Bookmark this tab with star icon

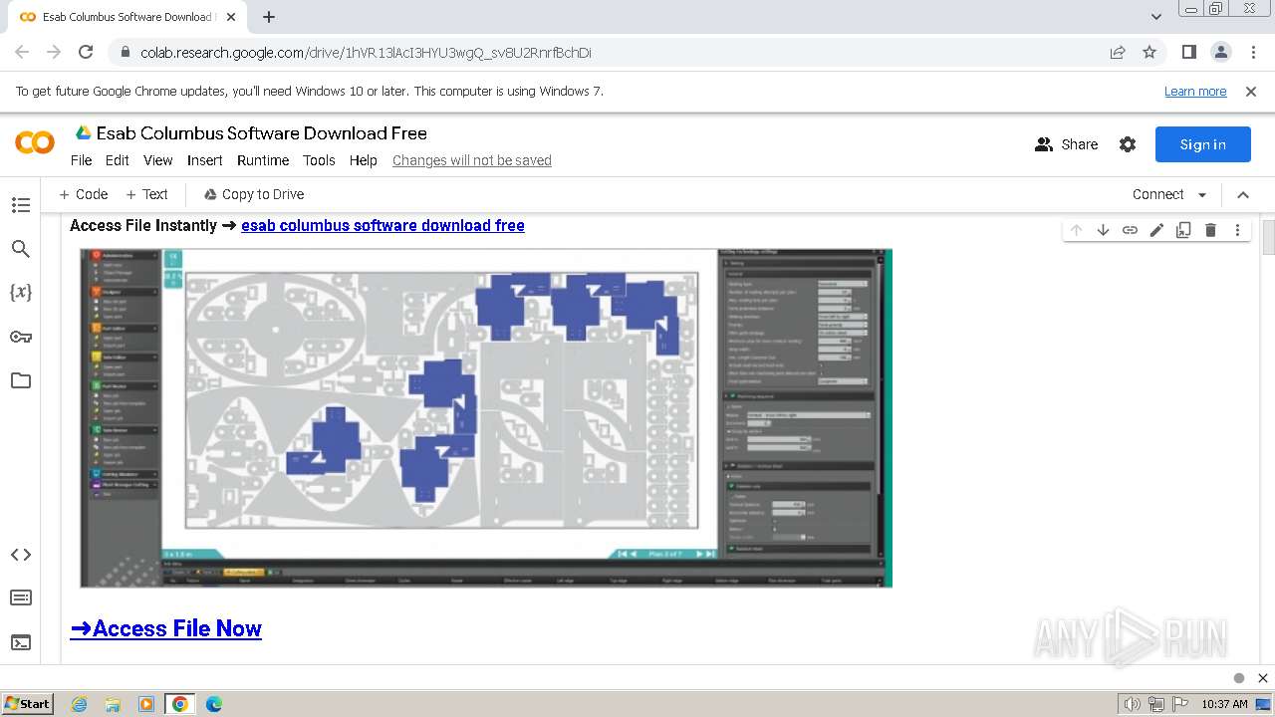coord(1149,52)
